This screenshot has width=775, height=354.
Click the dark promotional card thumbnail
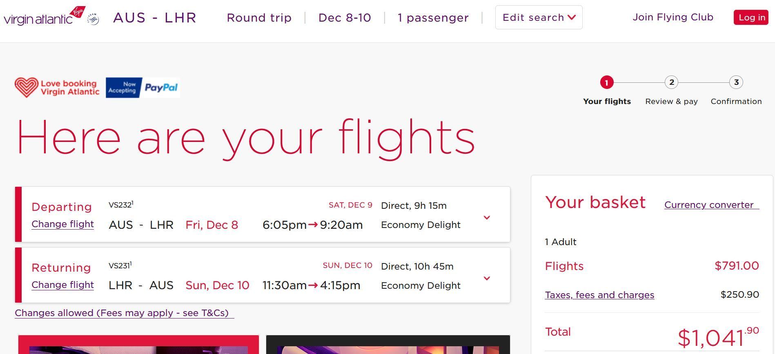(388, 345)
